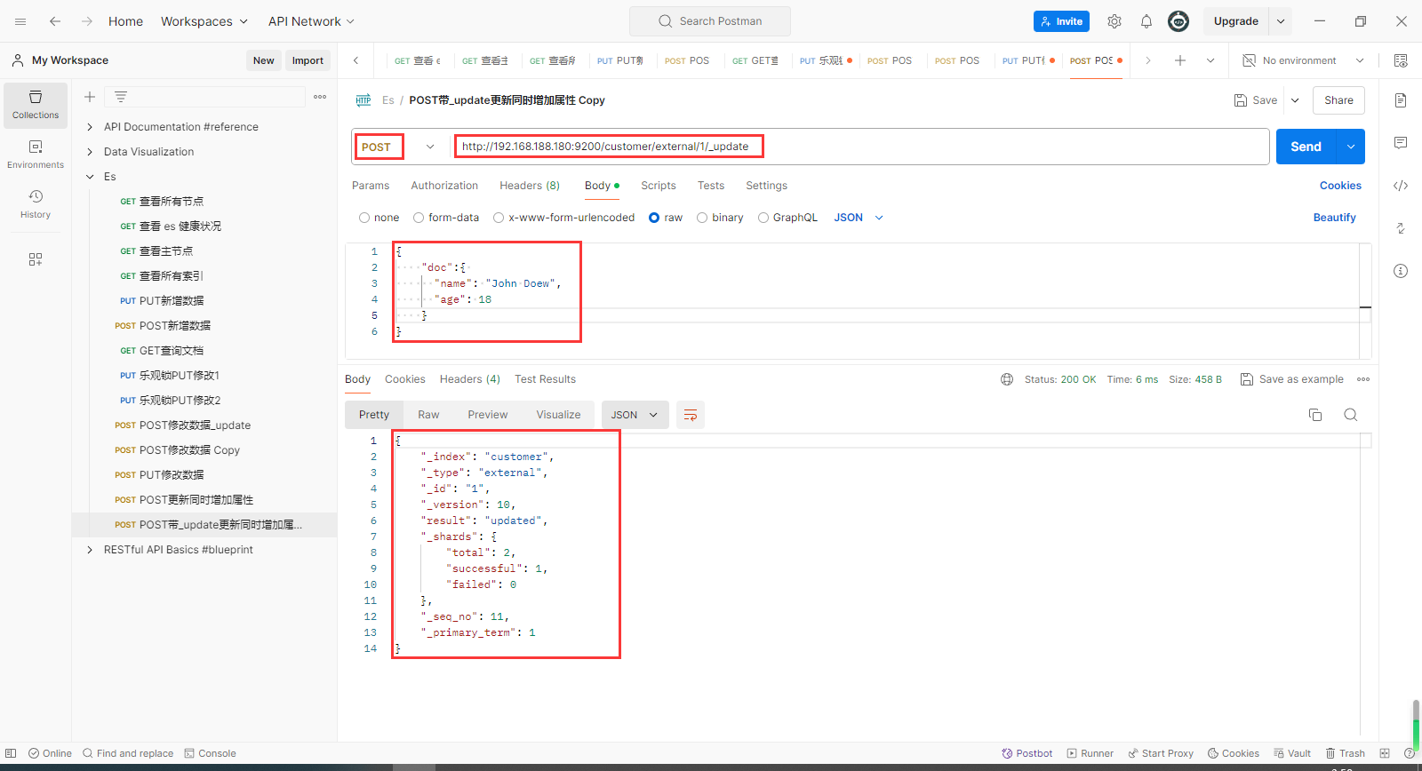
Task: Search the response with magnifier icon
Action: coord(1351,415)
